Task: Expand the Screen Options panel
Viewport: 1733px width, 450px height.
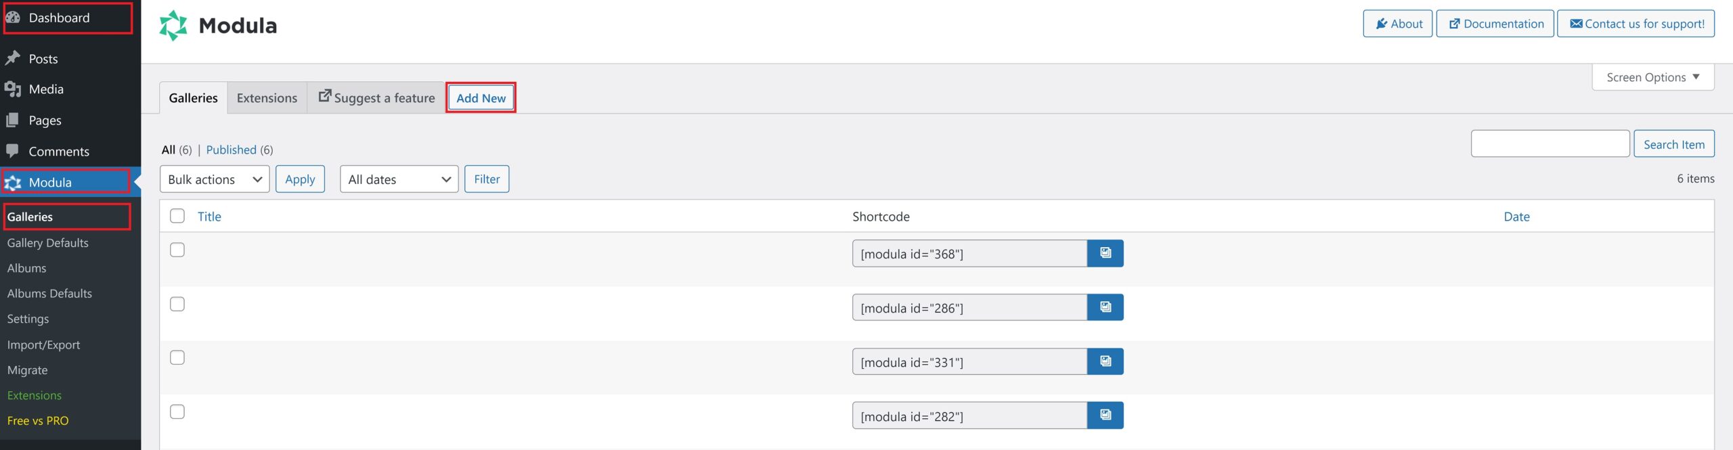Action: 1652,77
